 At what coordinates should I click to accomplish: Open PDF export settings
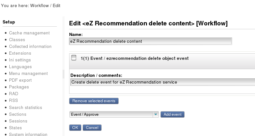click(20, 80)
